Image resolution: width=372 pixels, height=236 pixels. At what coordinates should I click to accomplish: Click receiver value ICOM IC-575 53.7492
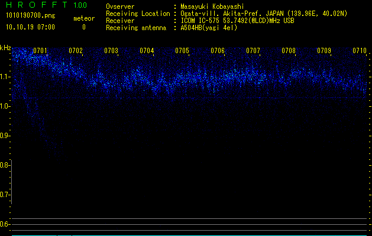click(237, 21)
